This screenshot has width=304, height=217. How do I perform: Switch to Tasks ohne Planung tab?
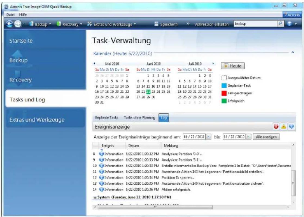139,117
